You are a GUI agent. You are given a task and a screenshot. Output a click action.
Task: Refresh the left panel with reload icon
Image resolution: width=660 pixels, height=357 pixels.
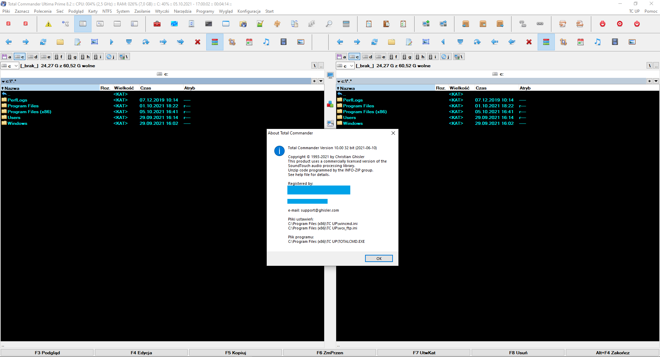[x=43, y=42]
